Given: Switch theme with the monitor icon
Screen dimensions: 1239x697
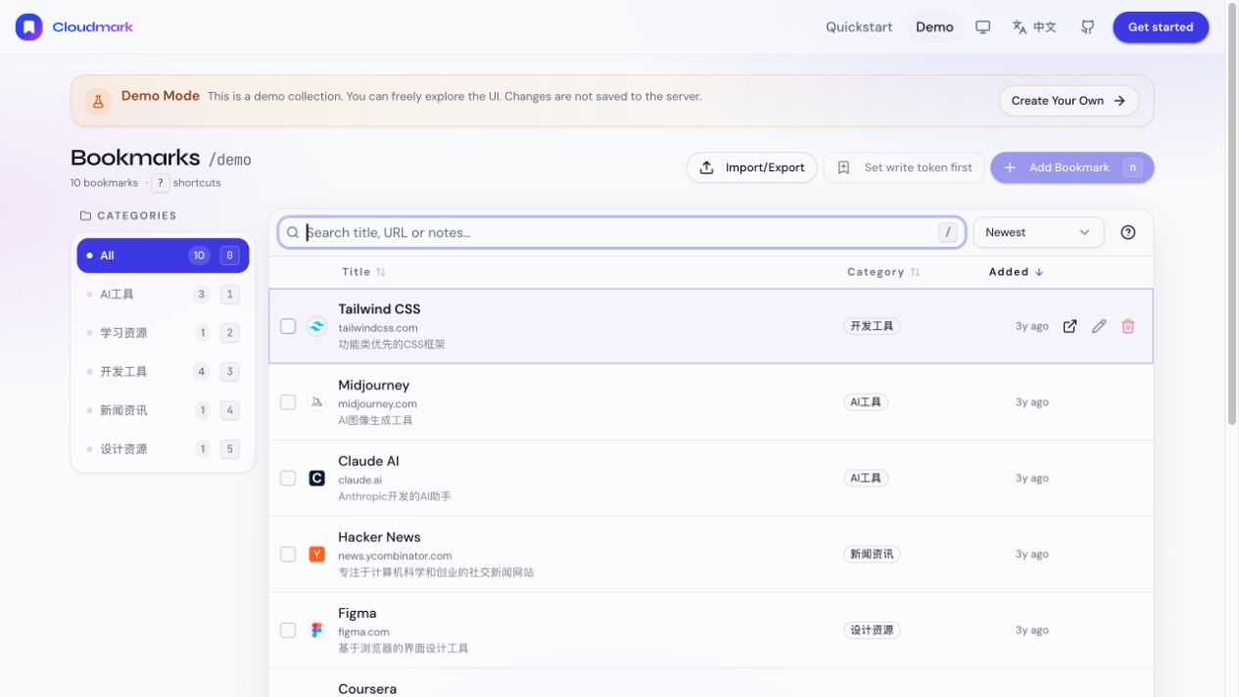Looking at the screenshot, I should pyautogui.click(x=982, y=27).
